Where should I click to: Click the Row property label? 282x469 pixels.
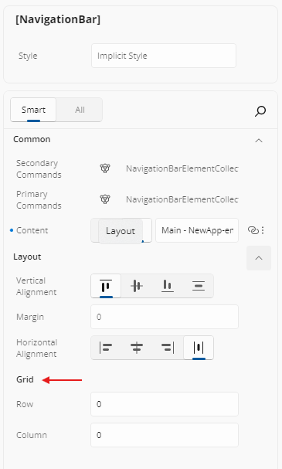[25, 404]
